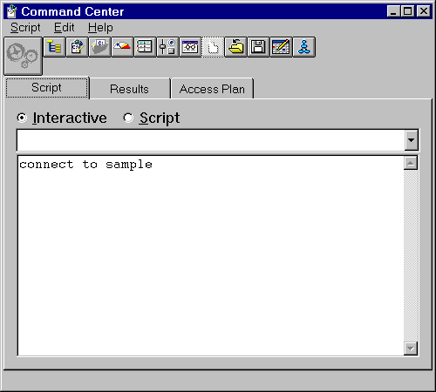436x392 pixels.
Task: Switch to the Results tab
Action: click(x=129, y=89)
